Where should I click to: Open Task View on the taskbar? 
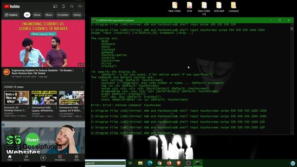coord(130,163)
